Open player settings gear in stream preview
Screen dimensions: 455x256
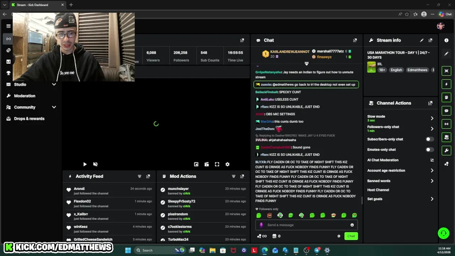(x=227, y=164)
